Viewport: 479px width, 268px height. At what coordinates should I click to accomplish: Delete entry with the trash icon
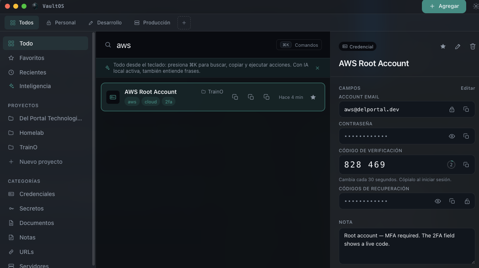pos(472,46)
